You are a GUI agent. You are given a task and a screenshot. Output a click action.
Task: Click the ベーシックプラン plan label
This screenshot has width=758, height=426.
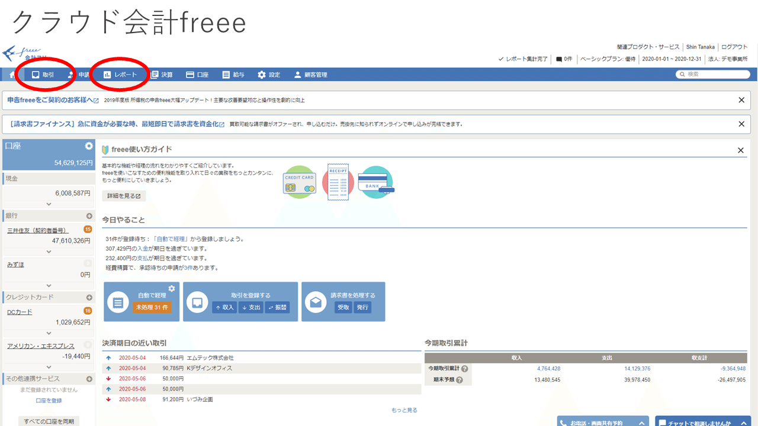coord(608,59)
